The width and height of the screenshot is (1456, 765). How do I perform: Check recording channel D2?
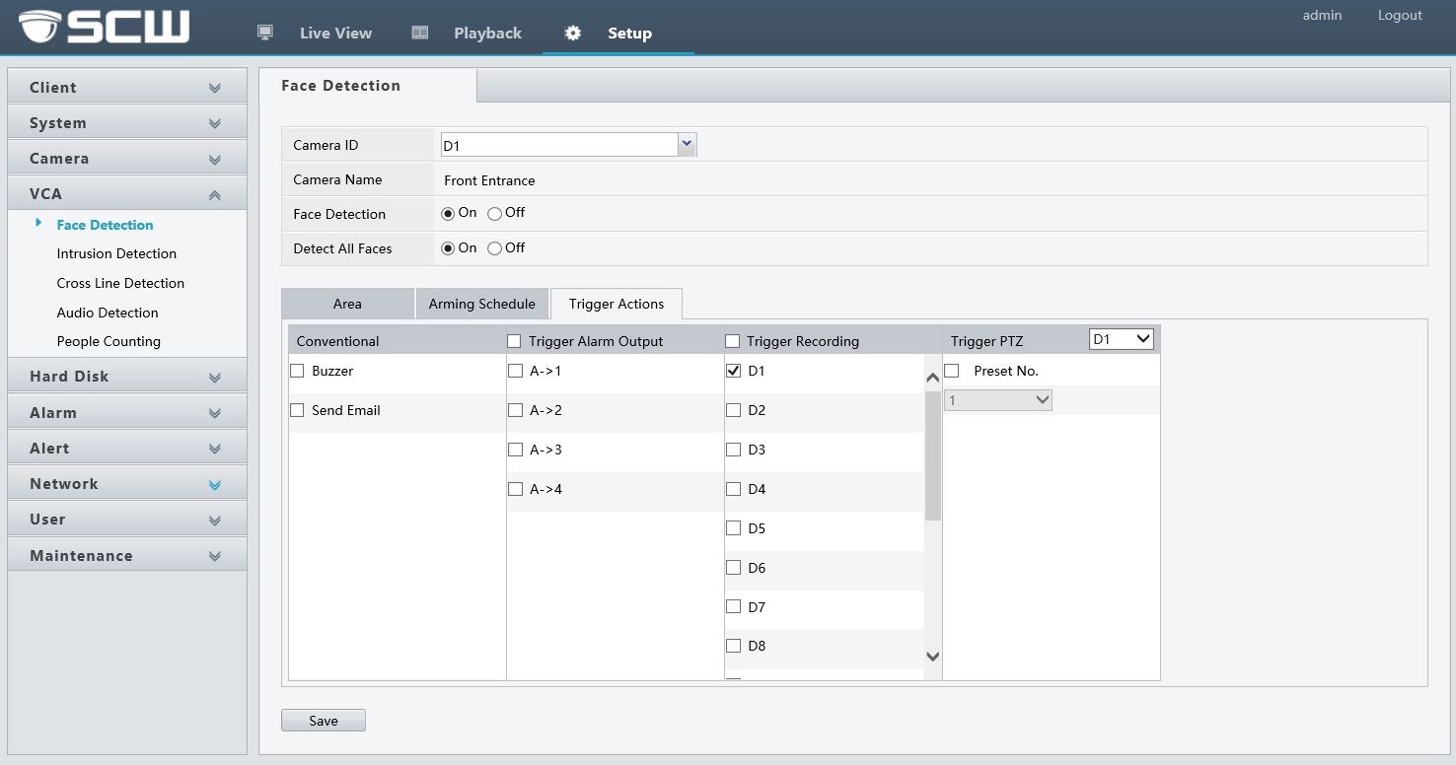point(733,410)
